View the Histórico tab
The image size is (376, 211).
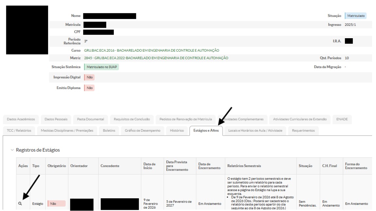click(x=177, y=131)
